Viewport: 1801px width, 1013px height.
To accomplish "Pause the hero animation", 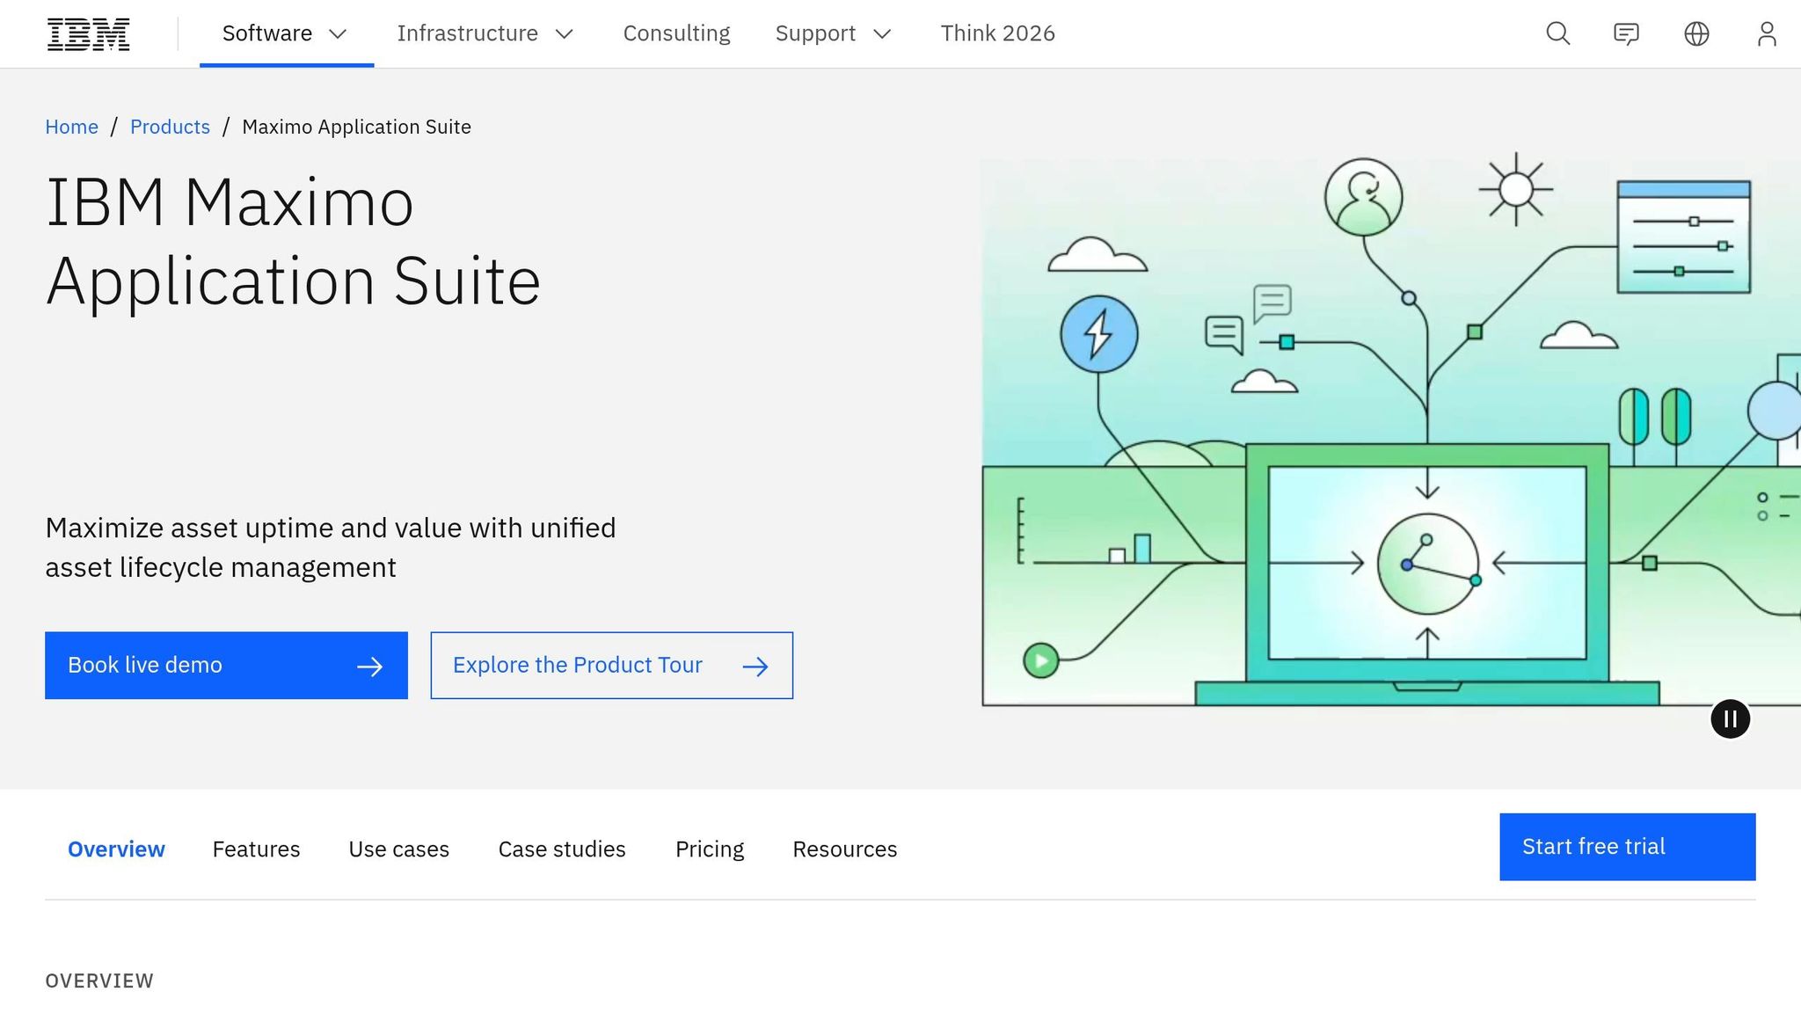I will click(1730, 719).
